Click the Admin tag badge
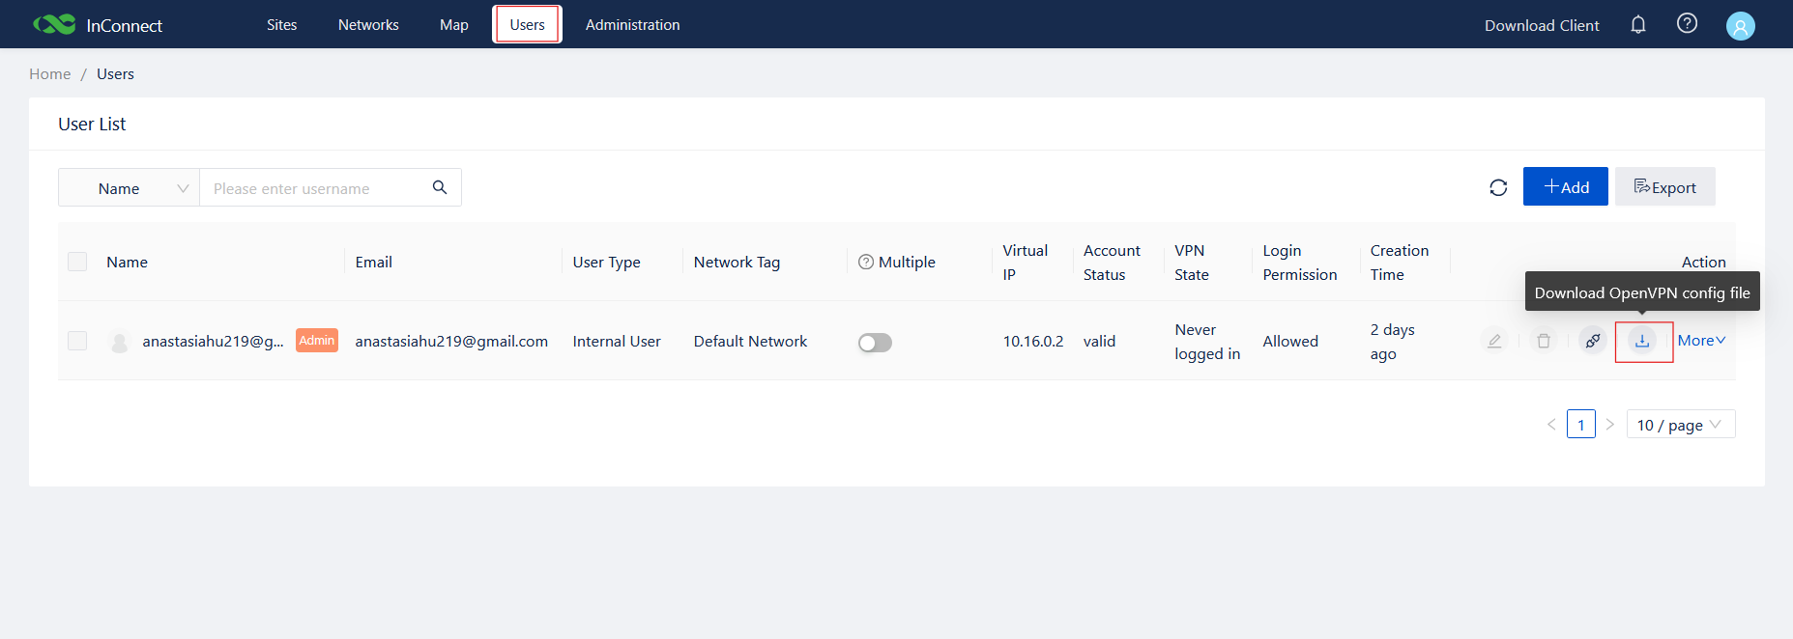The height and width of the screenshot is (639, 1793). [317, 341]
